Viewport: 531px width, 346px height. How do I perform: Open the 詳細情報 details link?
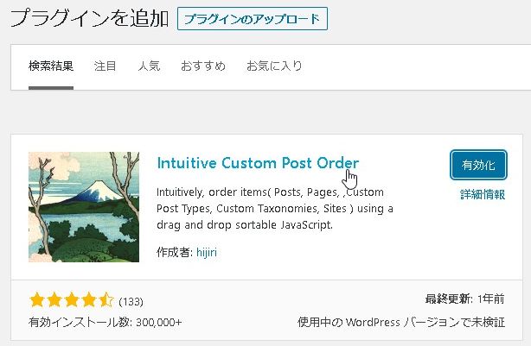point(483,195)
